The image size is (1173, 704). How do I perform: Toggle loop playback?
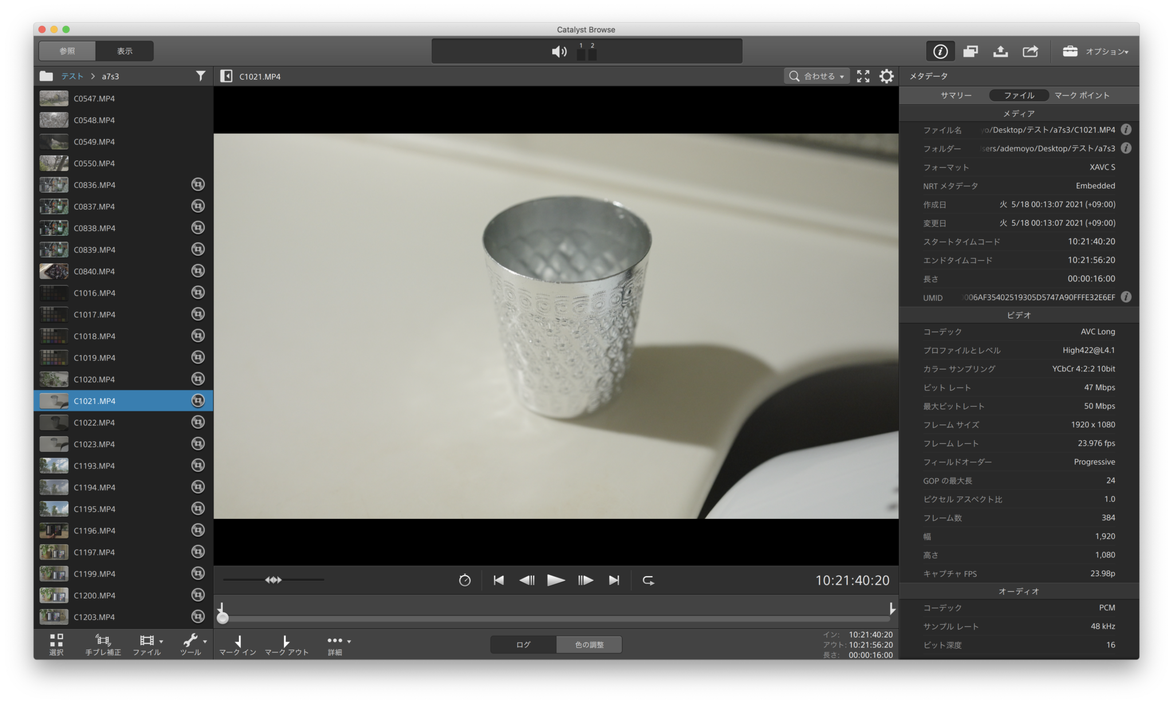648,580
